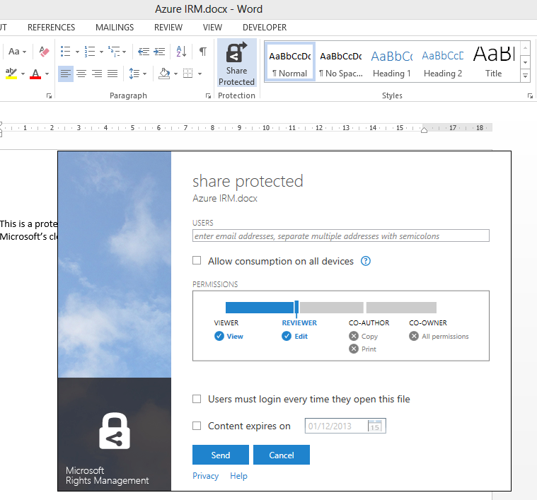
Task: Apply the Title style
Action: click(x=494, y=62)
